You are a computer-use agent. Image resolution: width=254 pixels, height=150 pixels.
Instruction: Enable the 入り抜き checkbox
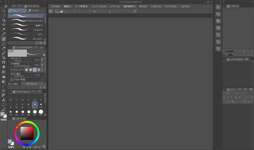pos(10,84)
